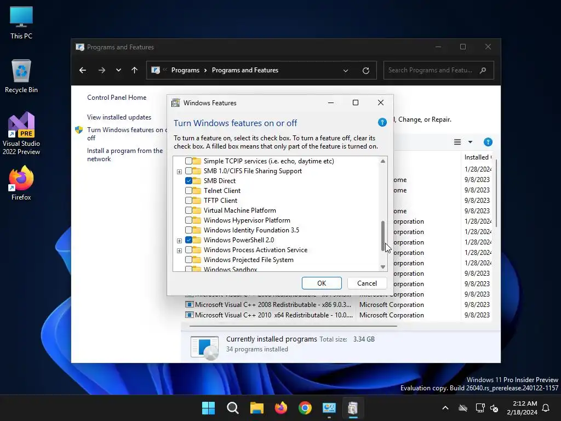
Task: Click the Installed On column header
Action: point(478,157)
